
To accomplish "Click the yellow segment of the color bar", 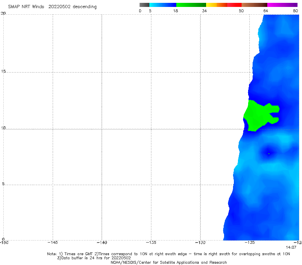I will point(211,5).
